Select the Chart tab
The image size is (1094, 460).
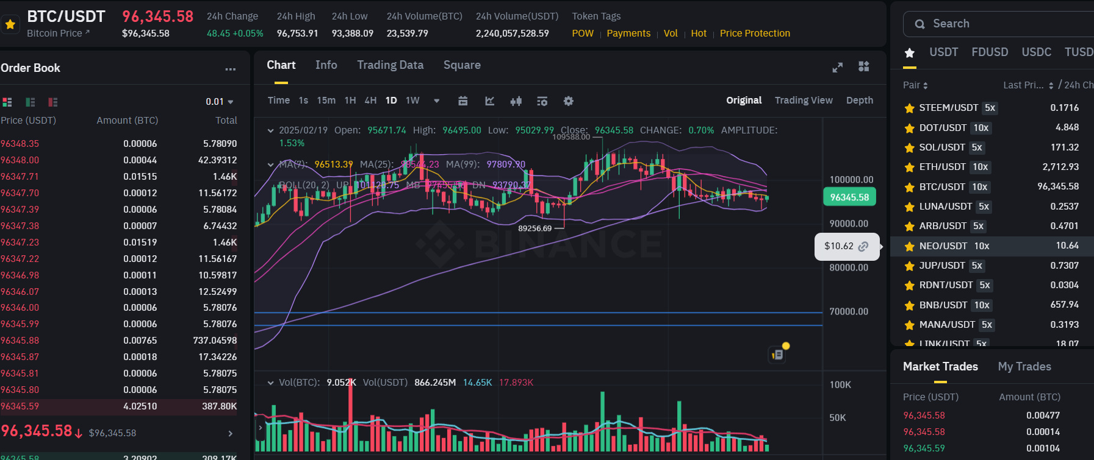pyautogui.click(x=281, y=65)
